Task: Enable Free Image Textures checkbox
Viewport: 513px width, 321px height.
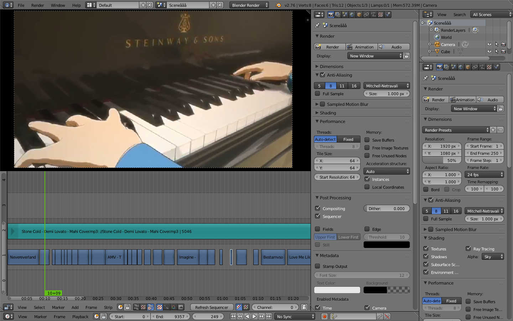Action: pyautogui.click(x=367, y=148)
